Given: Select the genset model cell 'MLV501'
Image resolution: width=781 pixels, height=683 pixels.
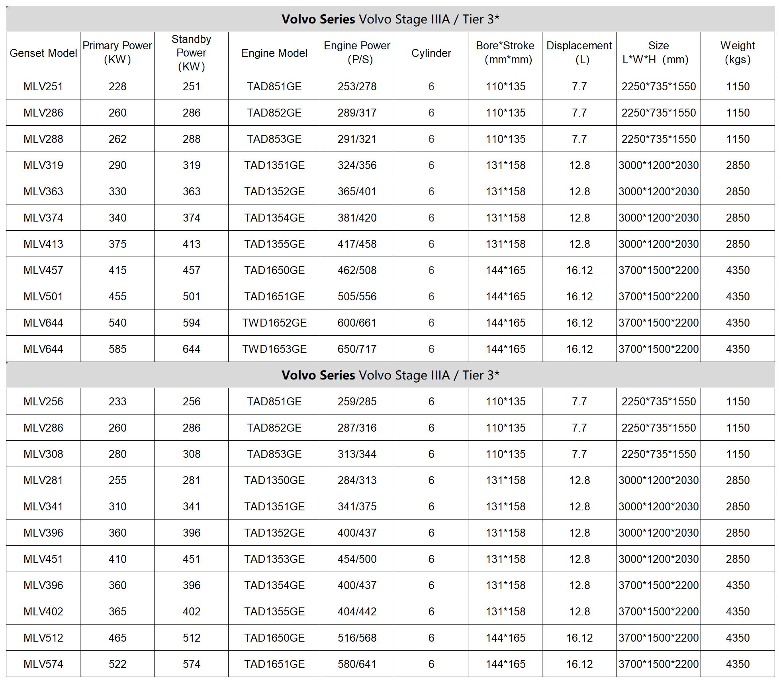Looking at the screenshot, I should [x=43, y=296].
